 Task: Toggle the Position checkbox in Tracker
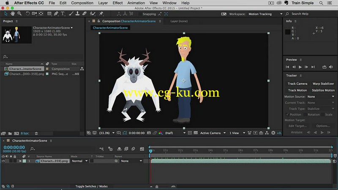(x=287, y=114)
